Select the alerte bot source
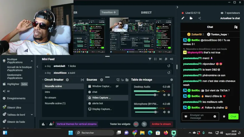 (x=107, y=103)
